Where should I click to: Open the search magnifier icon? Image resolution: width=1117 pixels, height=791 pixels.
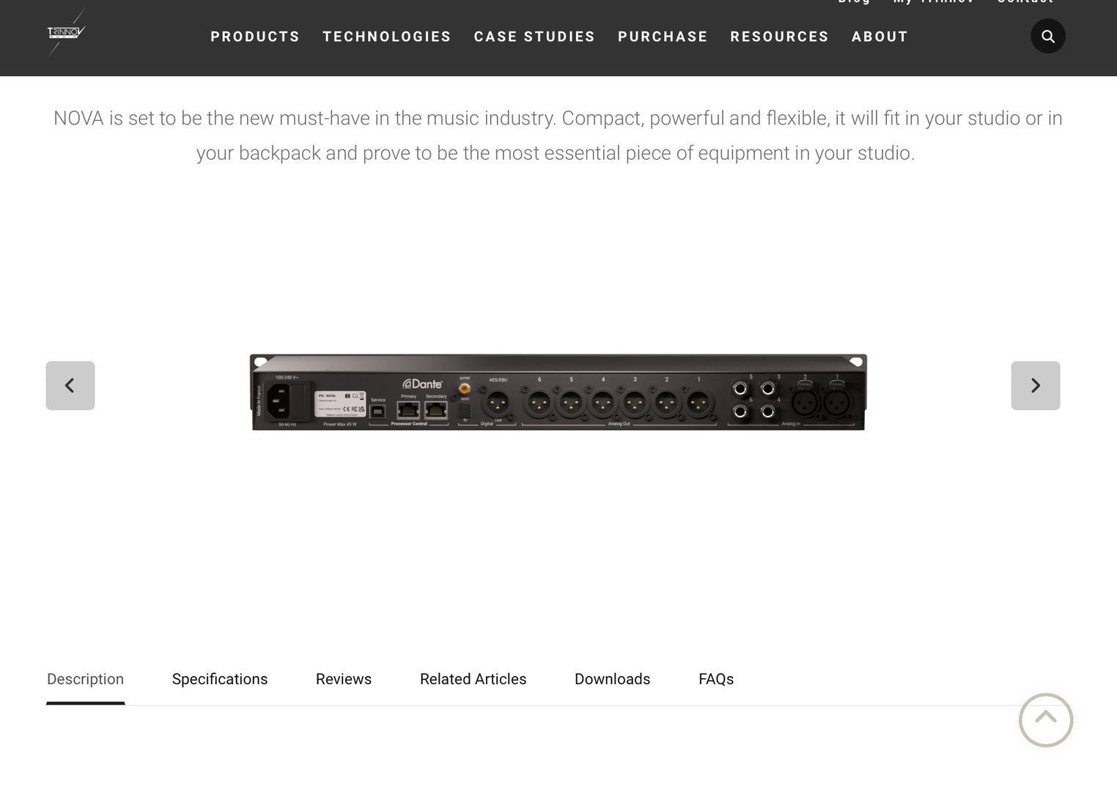pyautogui.click(x=1048, y=36)
